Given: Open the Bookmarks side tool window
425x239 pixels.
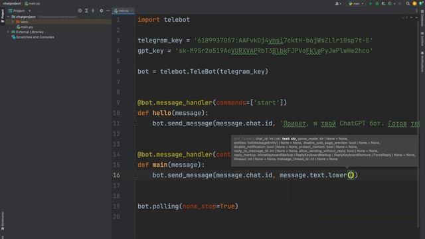Looking at the screenshot, I should [3, 220].
